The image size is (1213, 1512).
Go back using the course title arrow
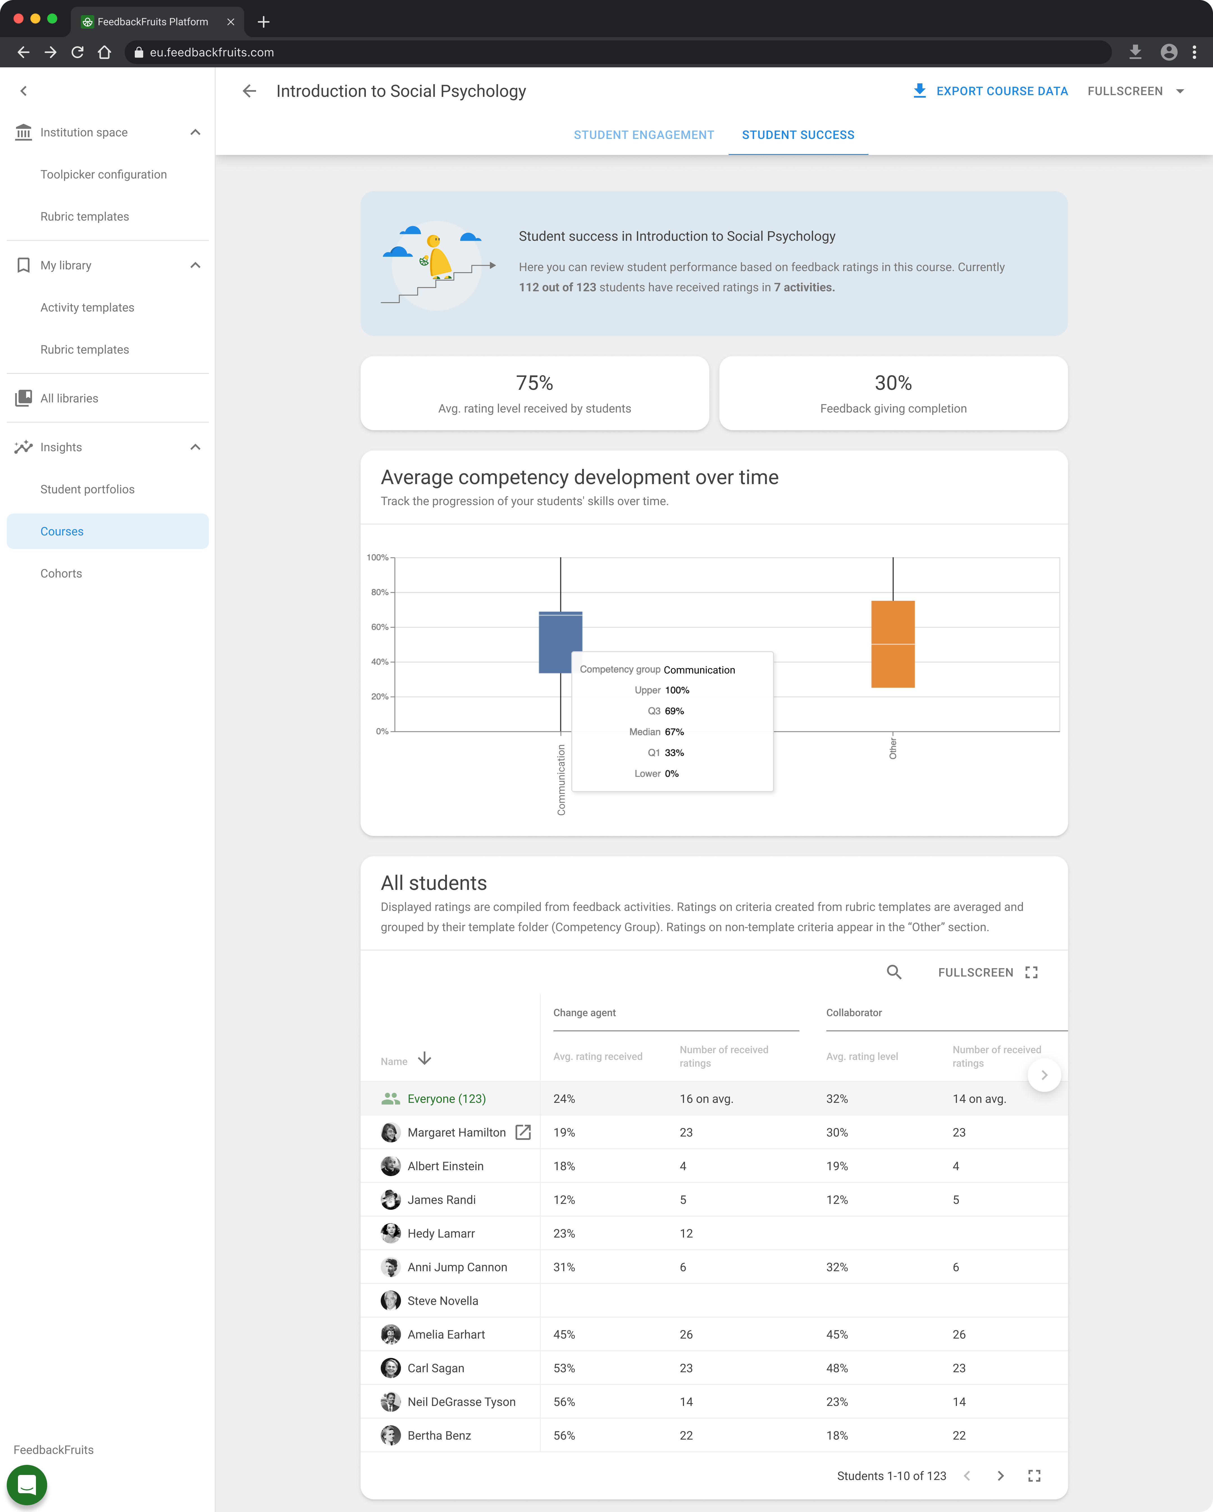coord(250,91)
